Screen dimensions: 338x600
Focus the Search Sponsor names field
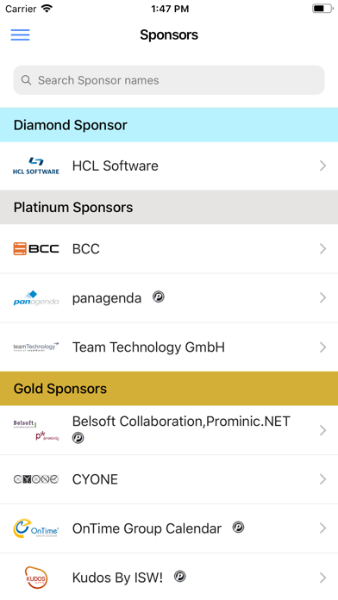tap(169, 80)
